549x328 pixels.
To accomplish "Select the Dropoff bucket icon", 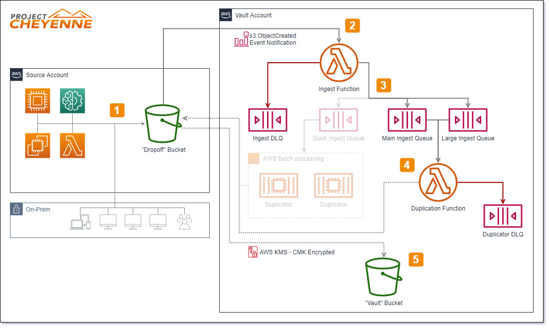I will 163,124.
